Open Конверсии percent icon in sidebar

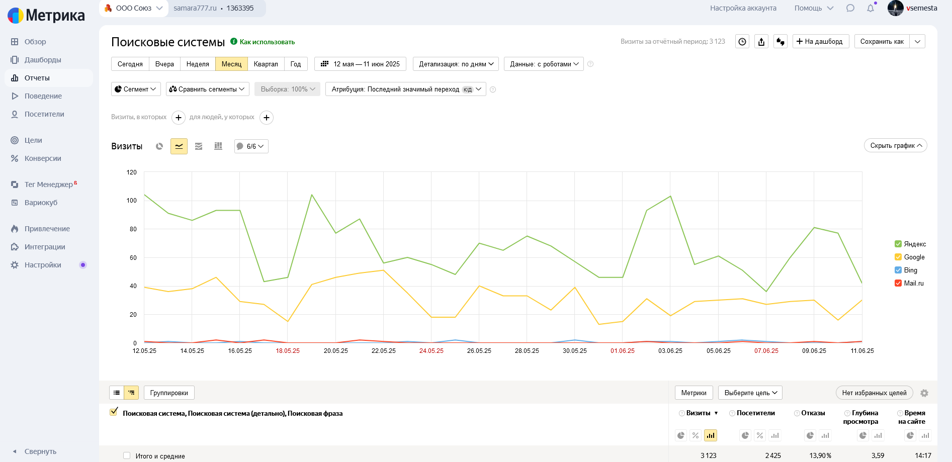(x=15, y=158)
